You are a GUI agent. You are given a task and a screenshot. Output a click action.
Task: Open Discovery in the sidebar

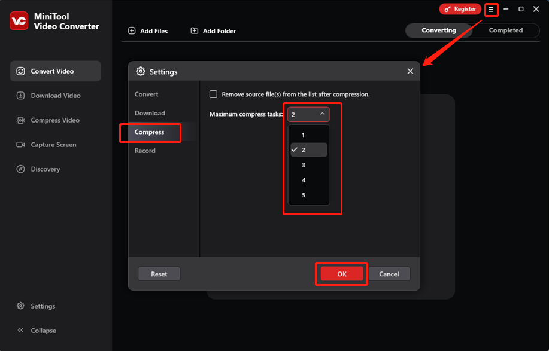pos(55,169)
